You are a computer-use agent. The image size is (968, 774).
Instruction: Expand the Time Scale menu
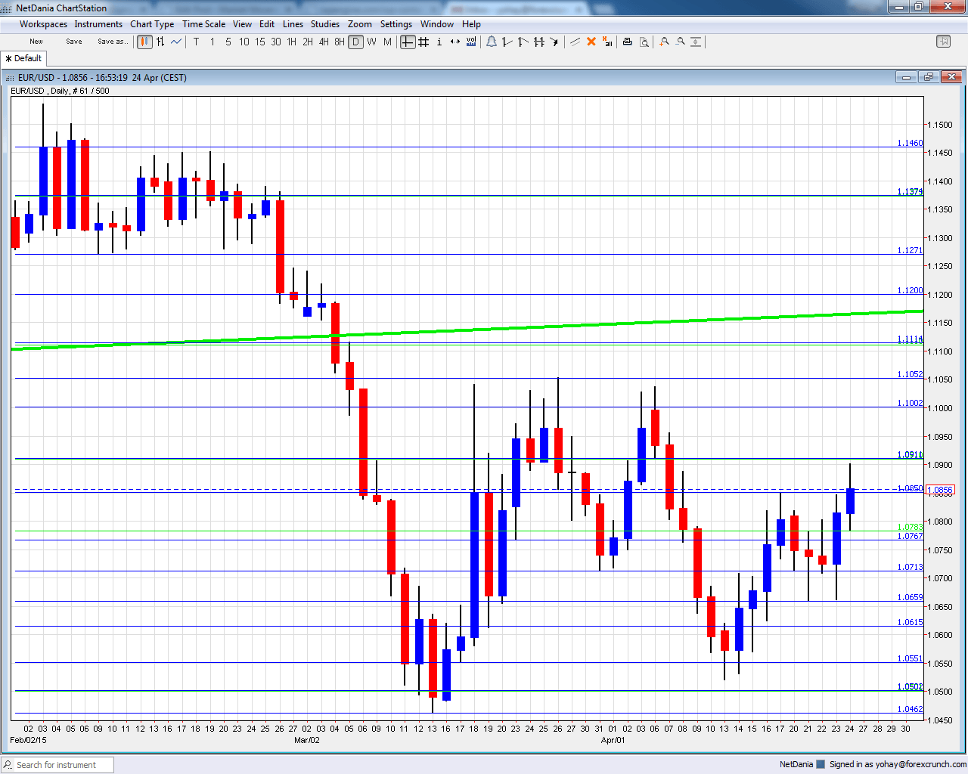pyautogui.click(x=203, y=24)
